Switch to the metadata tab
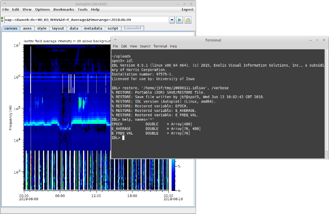The height and width of the screenshot is (214, 329). tap(93, 28)
